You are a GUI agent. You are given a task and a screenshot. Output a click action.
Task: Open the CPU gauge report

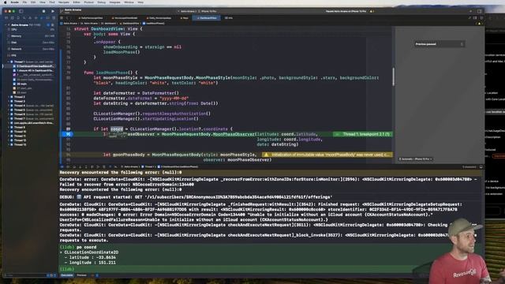click(31, 30)
